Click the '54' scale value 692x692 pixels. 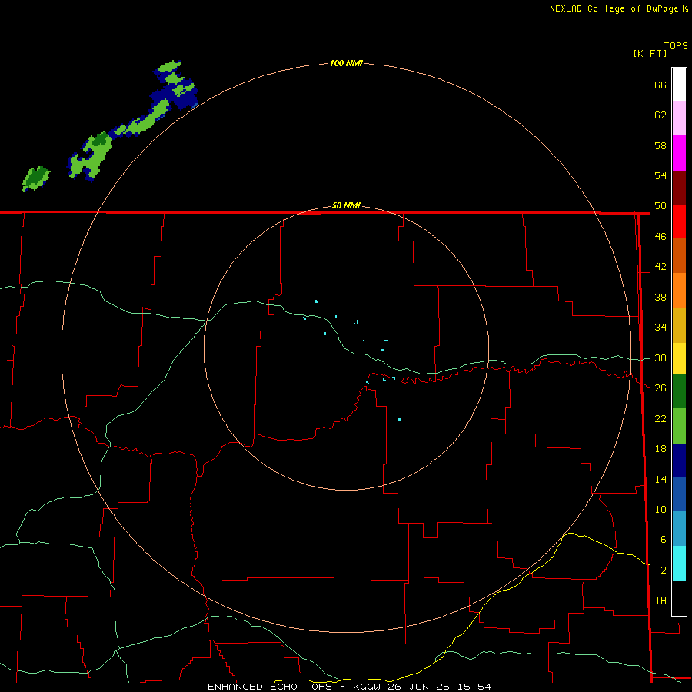coord(660,175)
